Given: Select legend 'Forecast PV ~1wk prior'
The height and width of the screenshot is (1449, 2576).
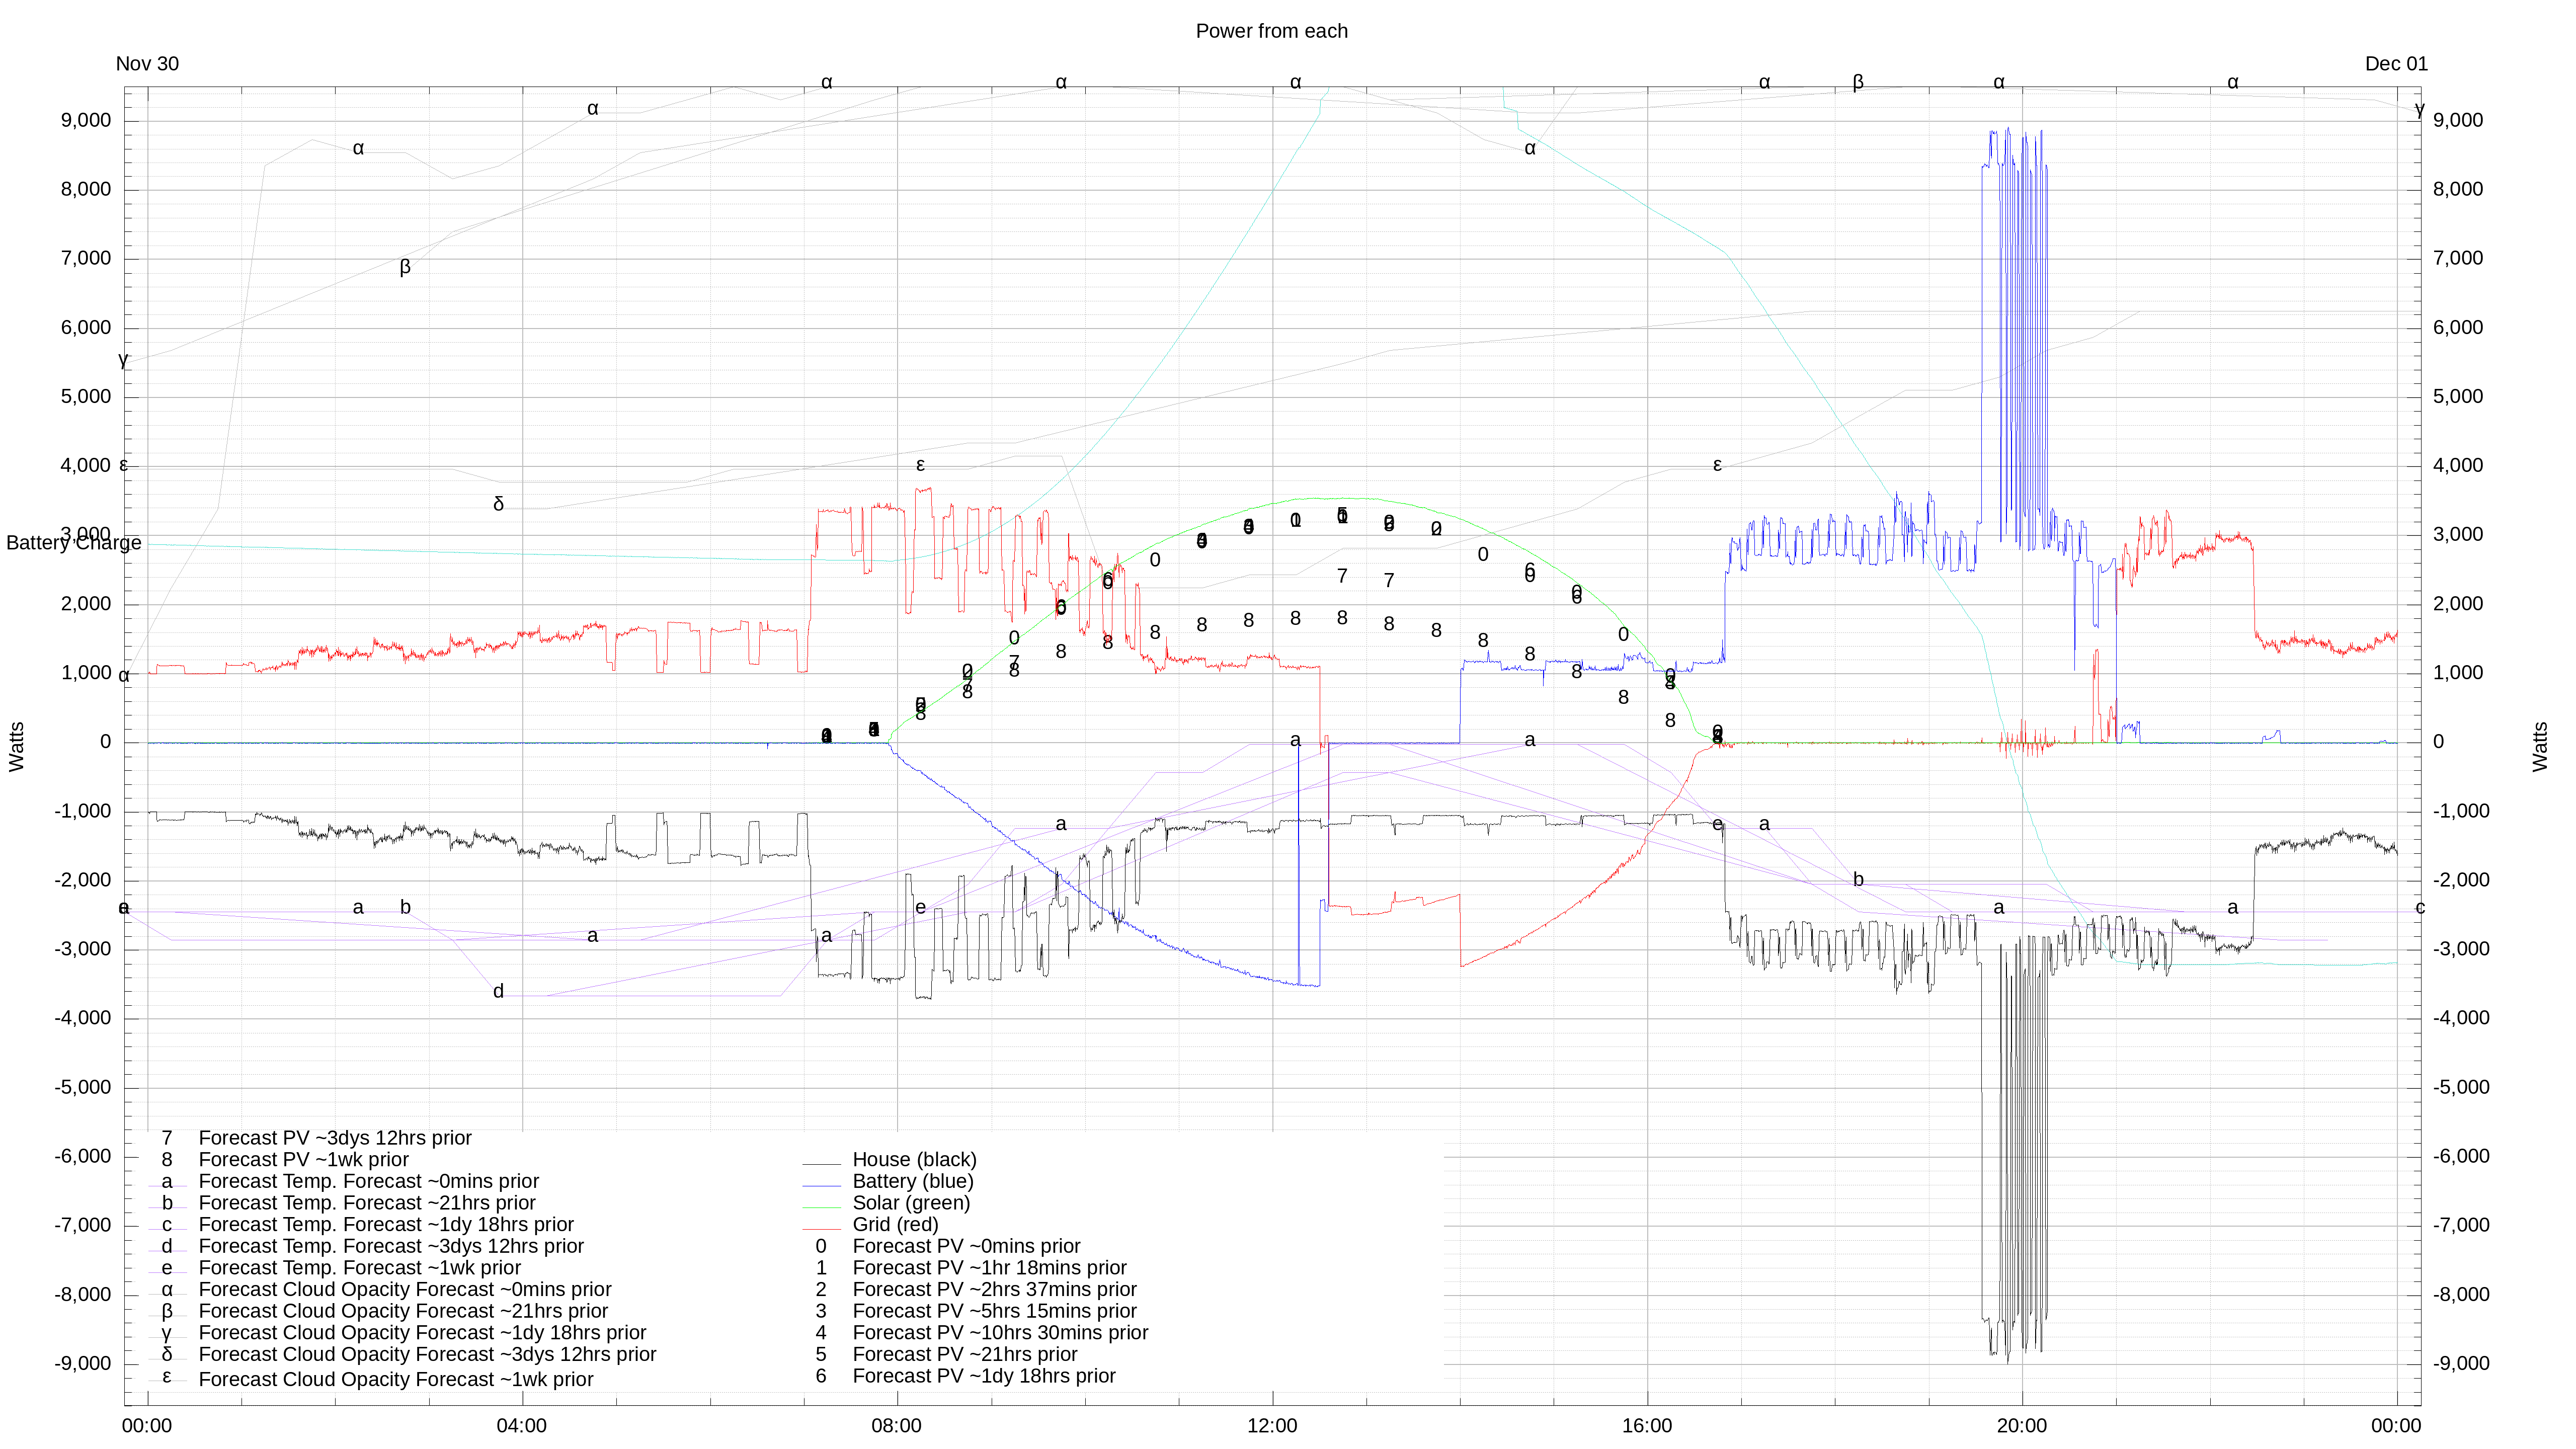Looking at the screenshot, I should 304,1160.
